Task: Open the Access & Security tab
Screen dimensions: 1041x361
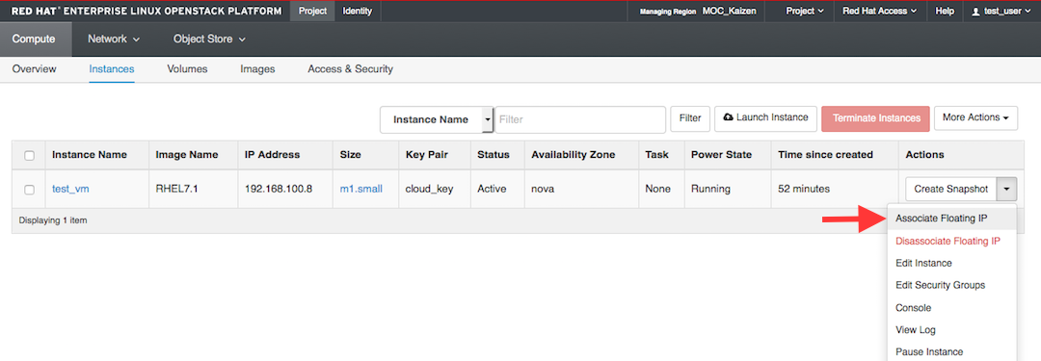Action: tap(351, 69)
